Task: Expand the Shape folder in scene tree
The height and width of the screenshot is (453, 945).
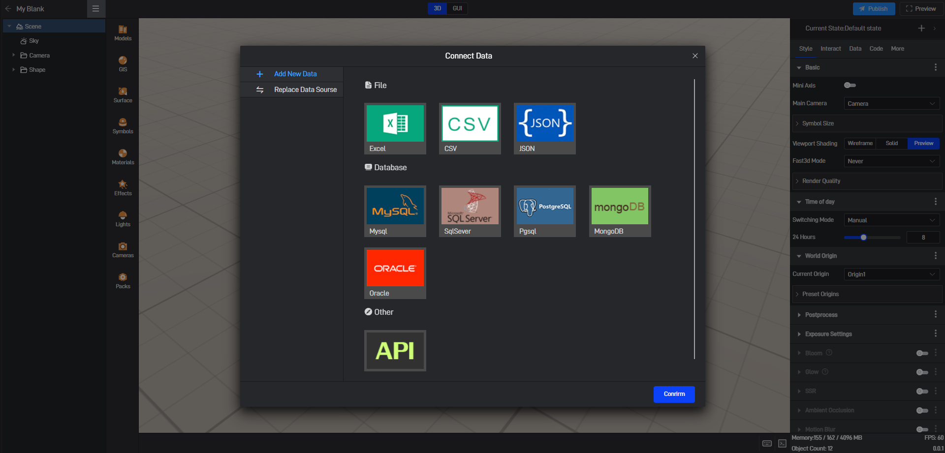Action: 13,69
